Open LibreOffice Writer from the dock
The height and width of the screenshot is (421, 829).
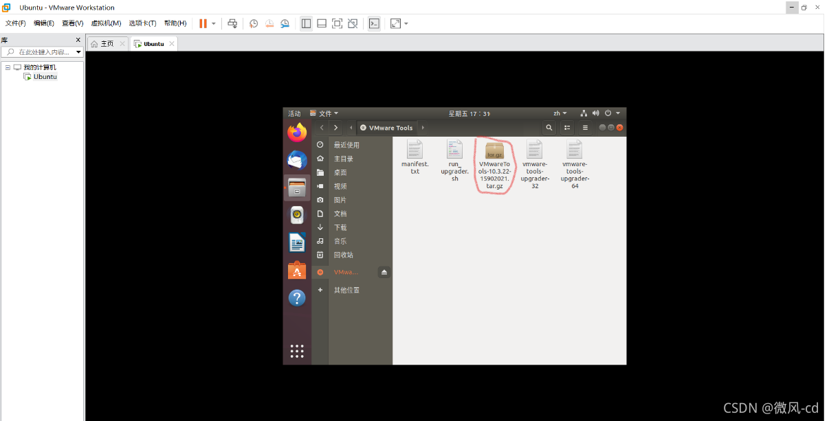tap(297, 242)
